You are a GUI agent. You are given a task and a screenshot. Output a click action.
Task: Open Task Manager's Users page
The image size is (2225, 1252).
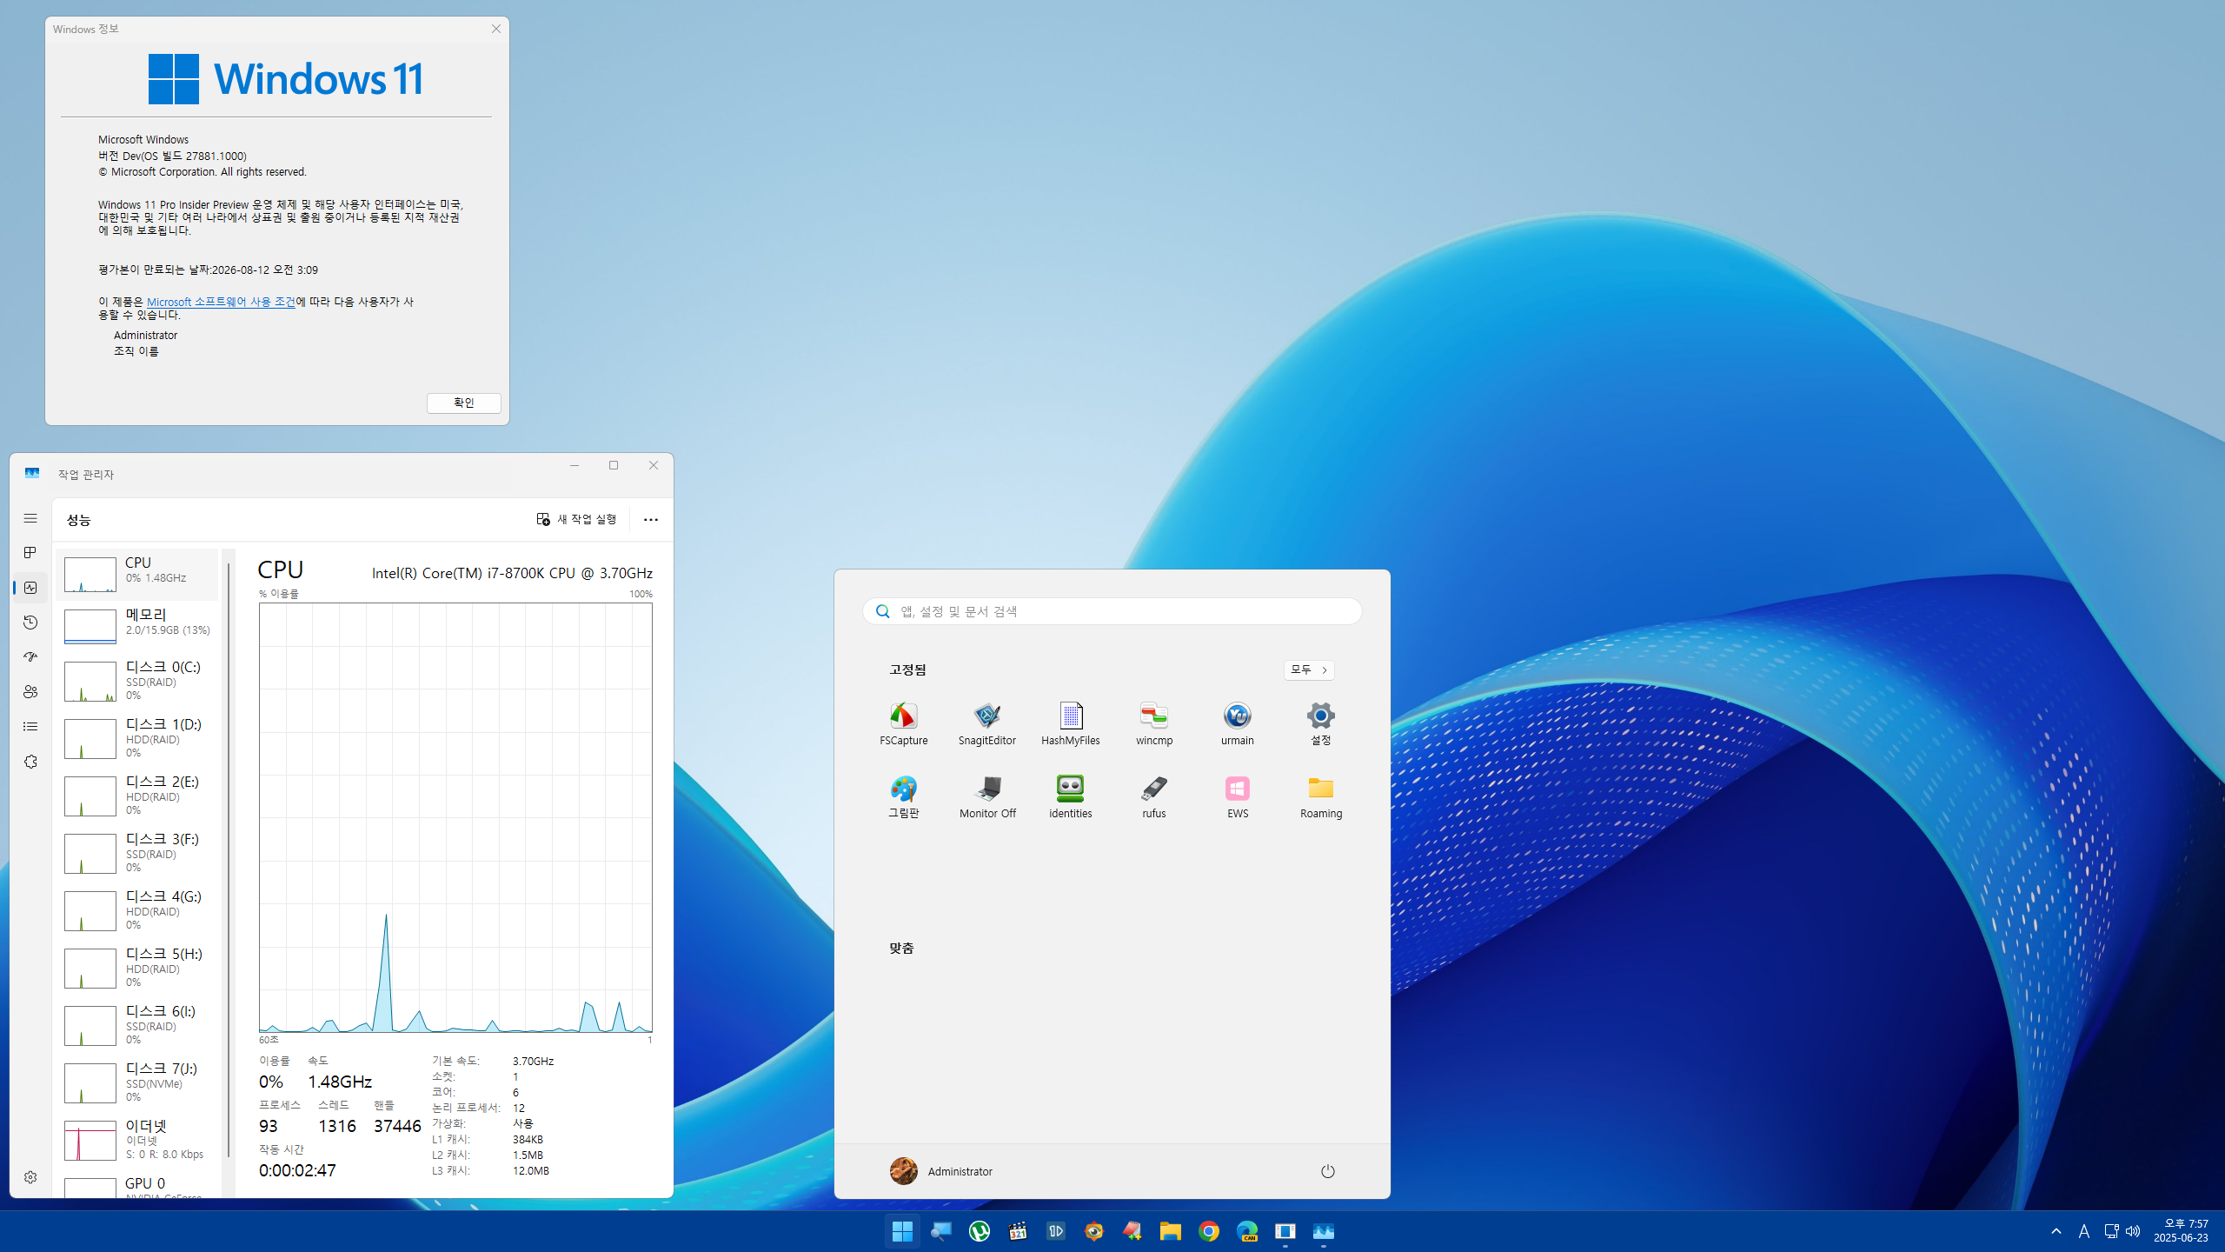[x=30, y=692]
